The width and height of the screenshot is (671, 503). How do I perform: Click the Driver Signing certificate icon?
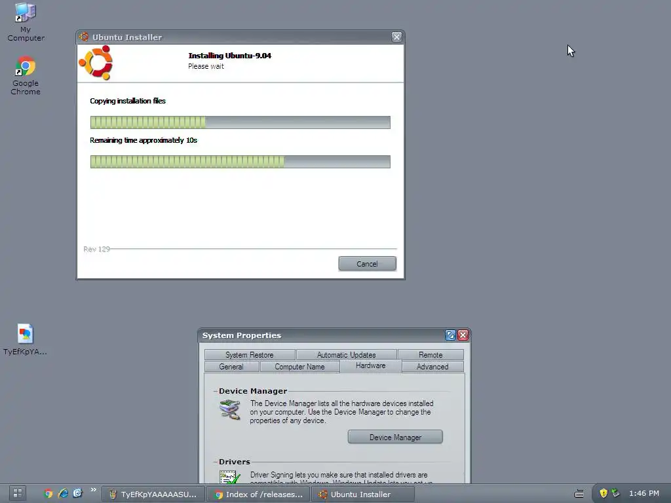click(x=230, y=477)
